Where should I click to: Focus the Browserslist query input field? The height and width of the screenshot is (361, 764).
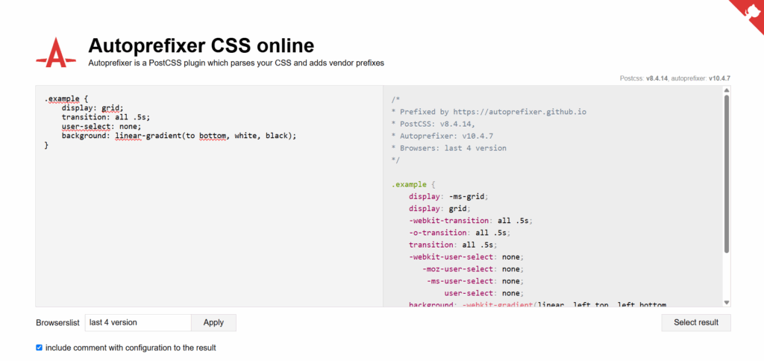click(x=138, y=322)
